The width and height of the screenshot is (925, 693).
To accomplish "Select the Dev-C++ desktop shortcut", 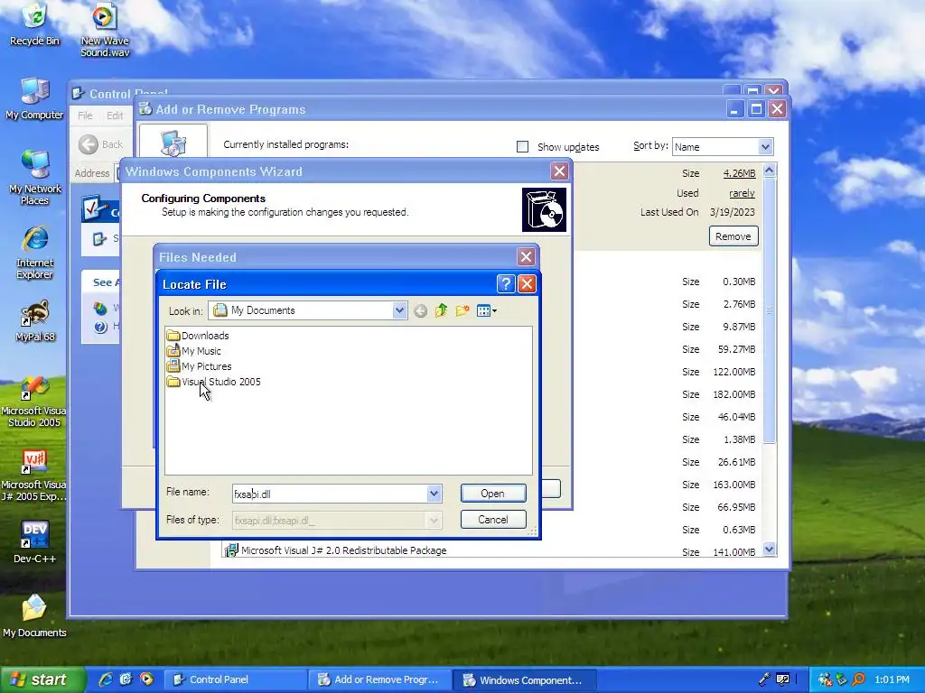I will [35, 542].
